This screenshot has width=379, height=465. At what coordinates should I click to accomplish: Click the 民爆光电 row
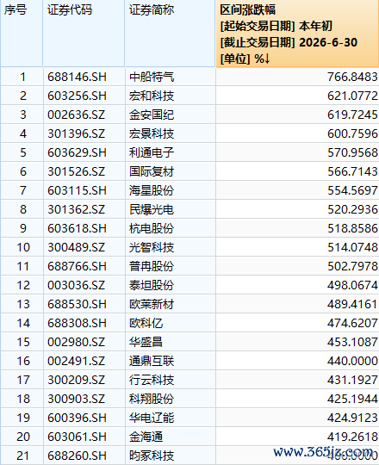point(189,209)
